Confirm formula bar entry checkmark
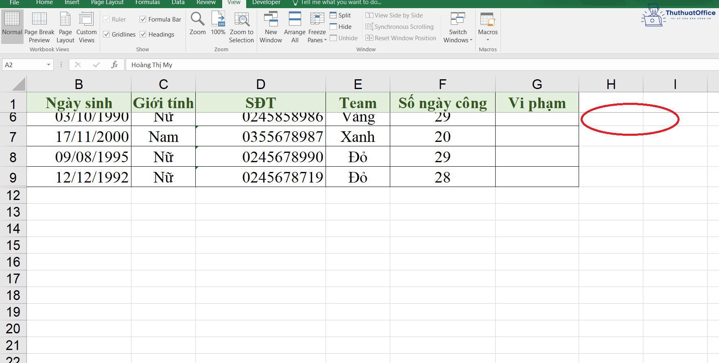The image size is (719, 363). coord(96,65)
